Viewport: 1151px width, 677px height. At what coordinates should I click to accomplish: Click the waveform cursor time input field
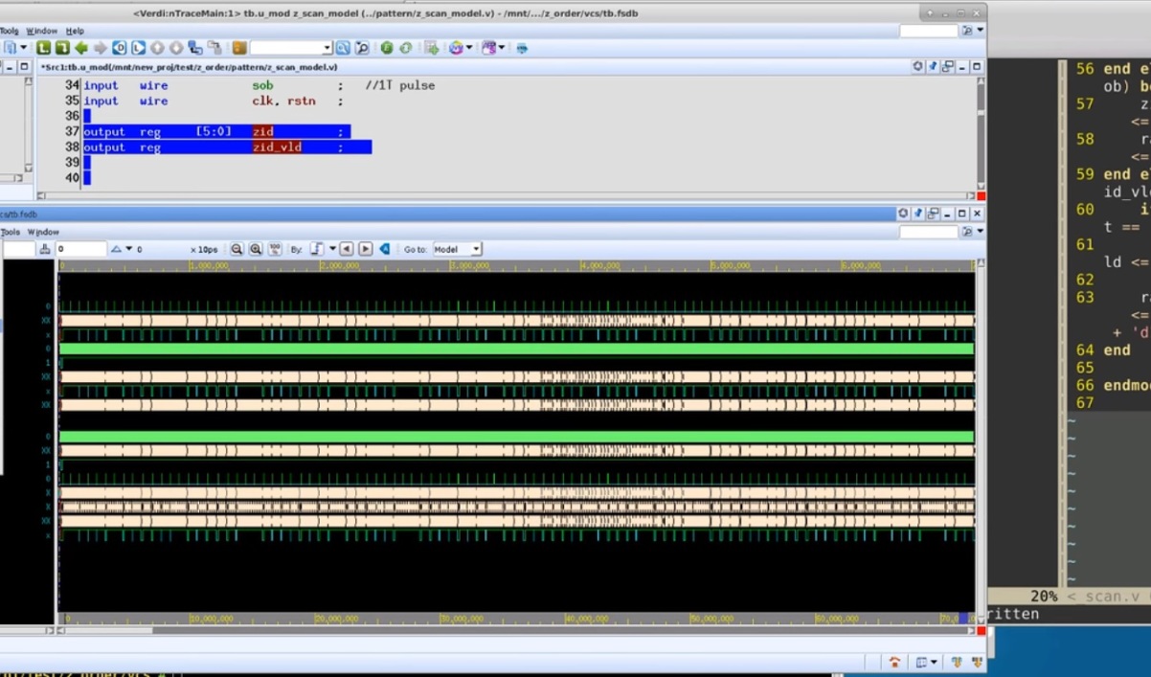(80, 249)
